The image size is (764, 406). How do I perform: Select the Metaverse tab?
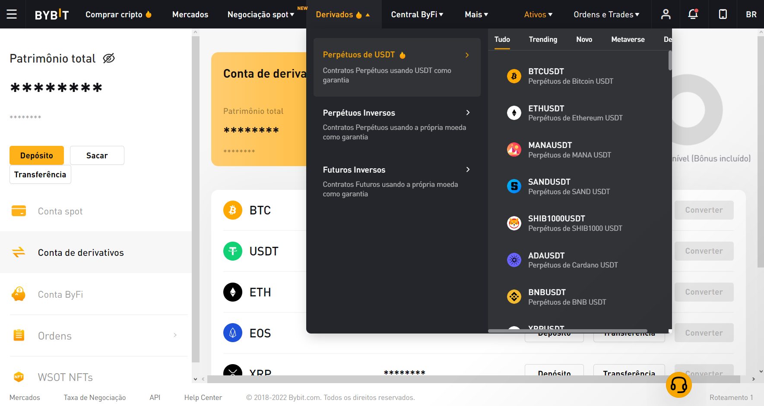[x=628, y=39]
